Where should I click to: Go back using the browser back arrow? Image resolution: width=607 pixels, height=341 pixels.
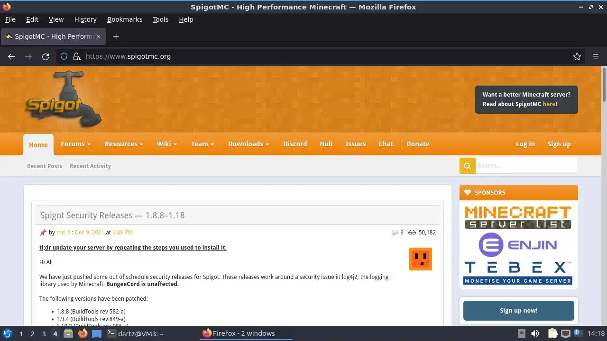(x=11, y=56)
